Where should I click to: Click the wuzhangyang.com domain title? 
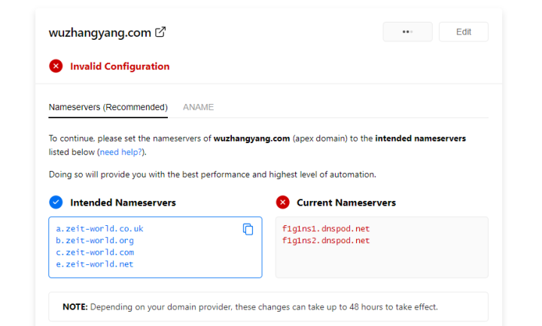click(99, 32)
